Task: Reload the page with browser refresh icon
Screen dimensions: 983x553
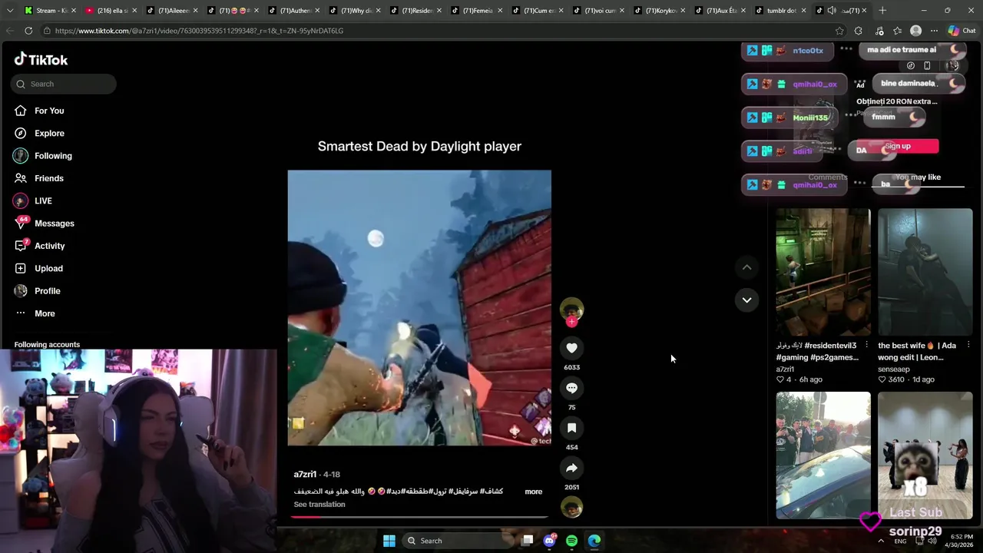Action: coord(28,31)
